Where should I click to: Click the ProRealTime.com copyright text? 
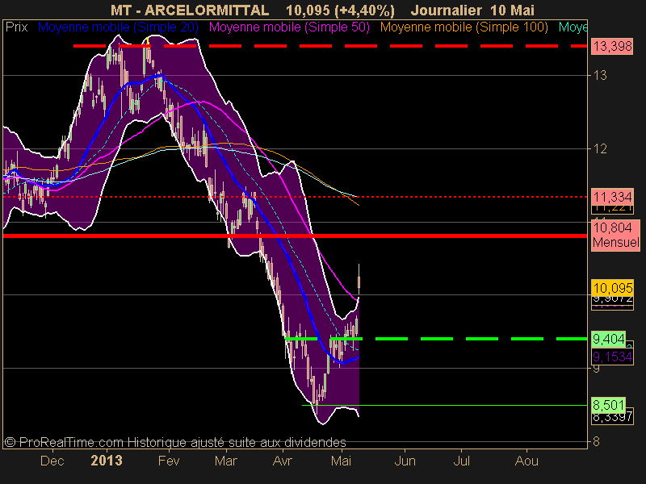point(174,442)
